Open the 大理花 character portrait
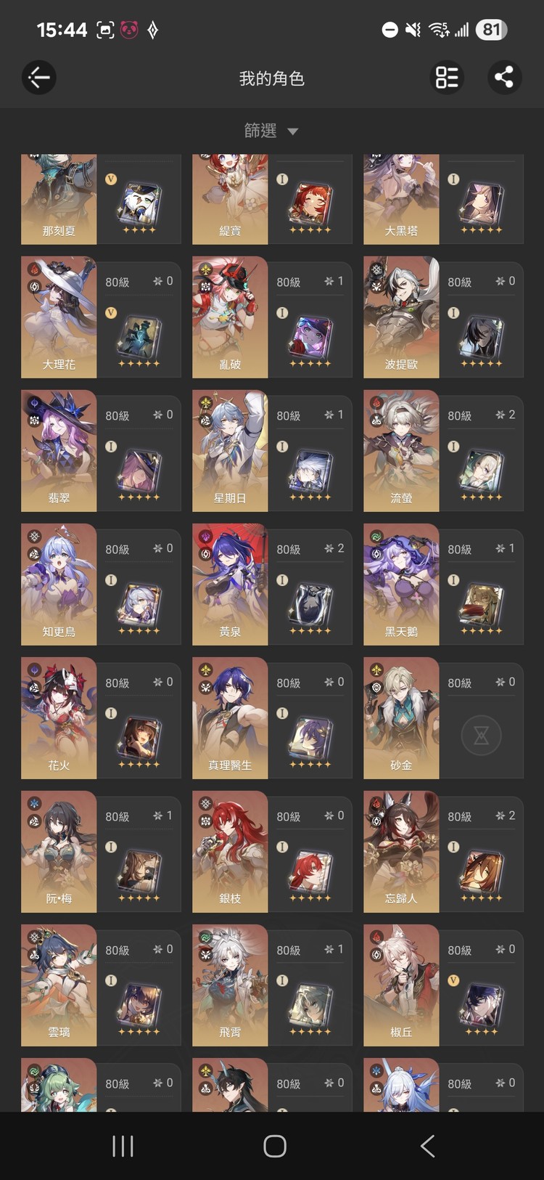 point(59,317)
